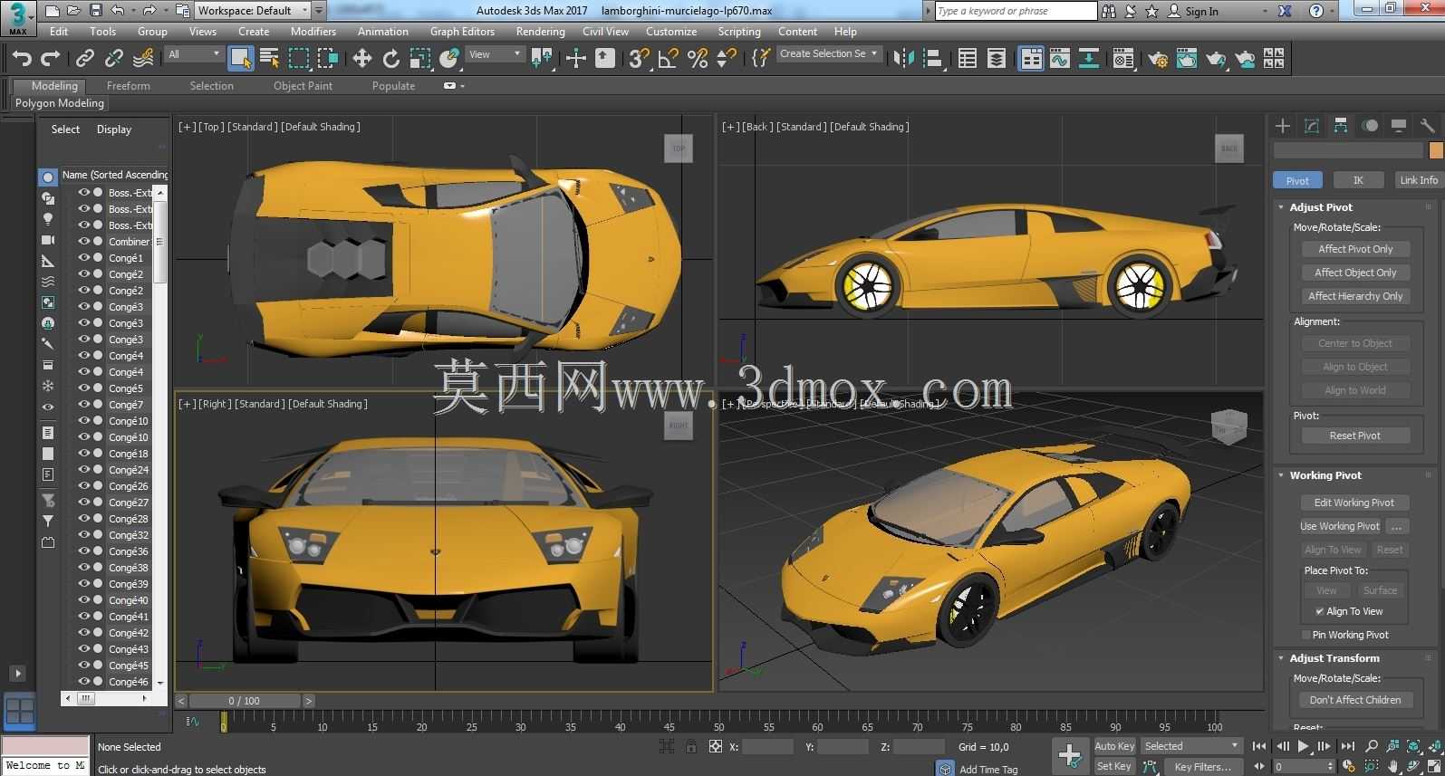1445x776 pixels.
Task: Click the orange object color swatch
Action: tap(1436, 150)
